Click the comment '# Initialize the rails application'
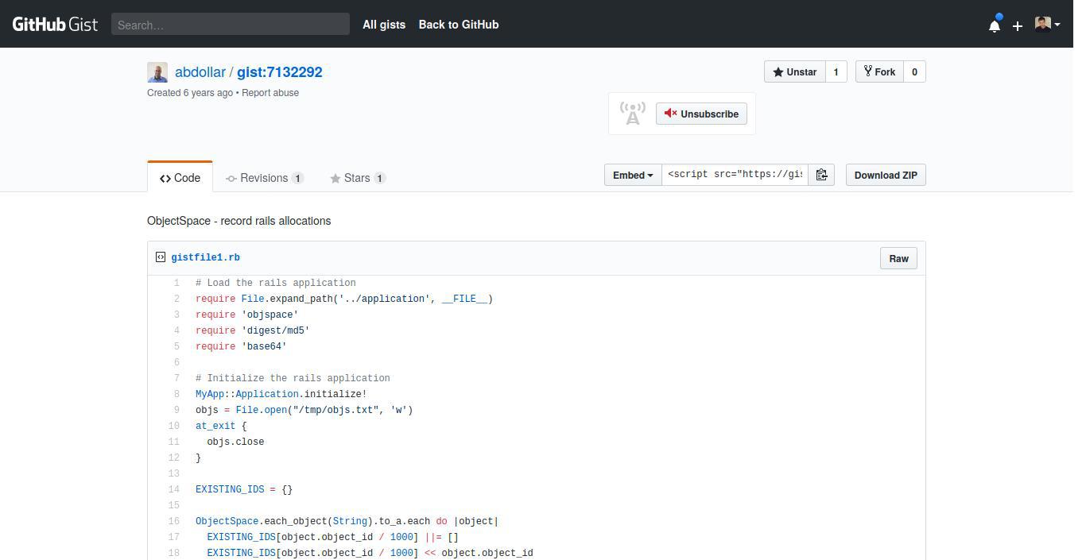This screenshot has width=1086, height=560. click(x=293, y=378)
